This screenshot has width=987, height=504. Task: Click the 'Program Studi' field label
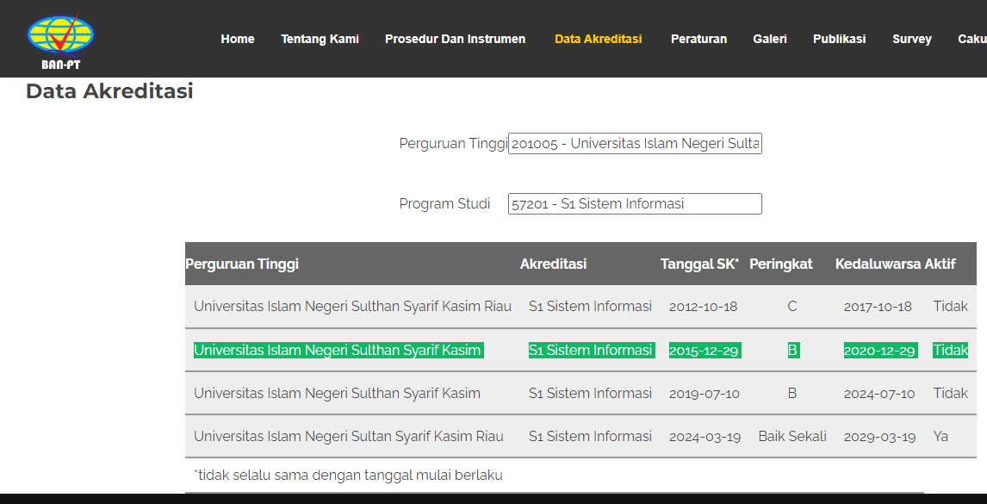(444, 203)
